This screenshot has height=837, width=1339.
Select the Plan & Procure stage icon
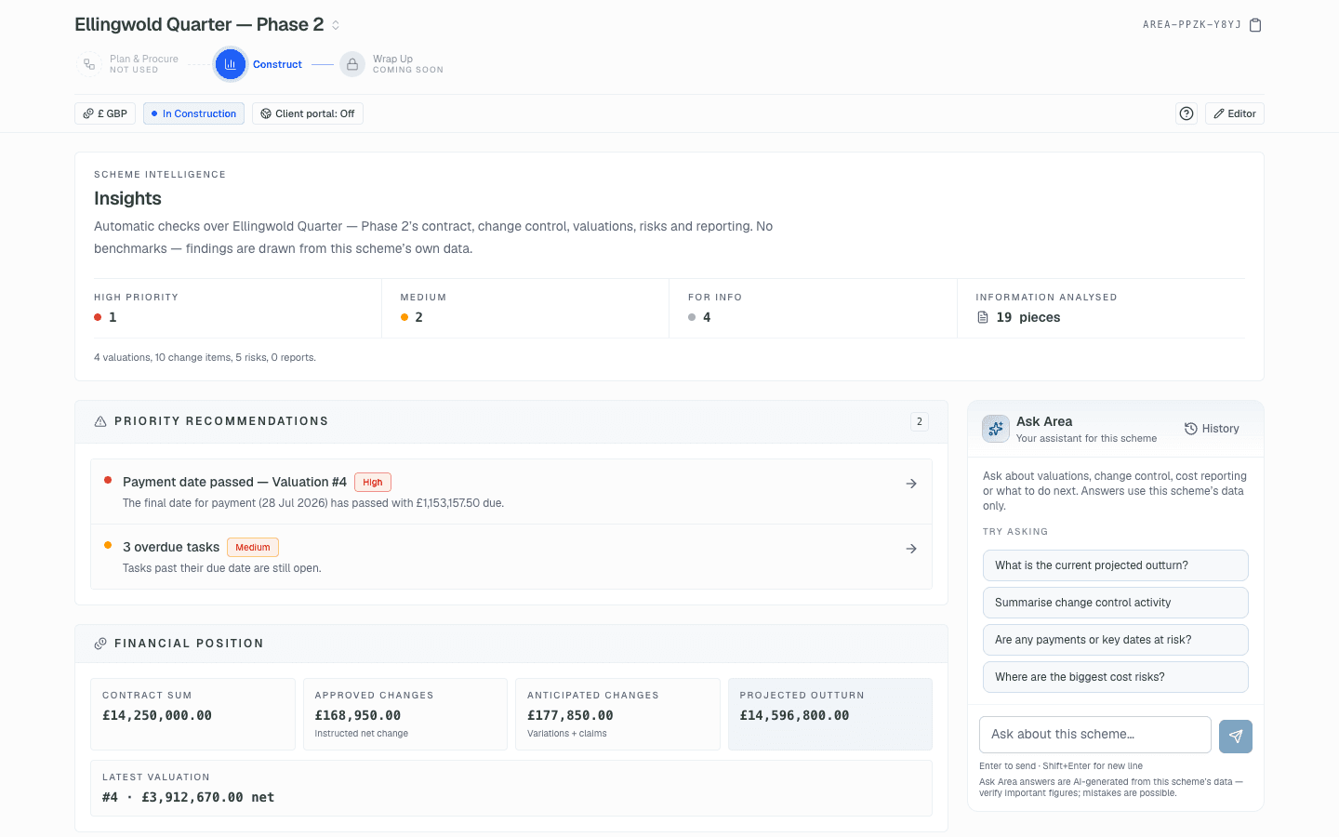tap(89, 64)
